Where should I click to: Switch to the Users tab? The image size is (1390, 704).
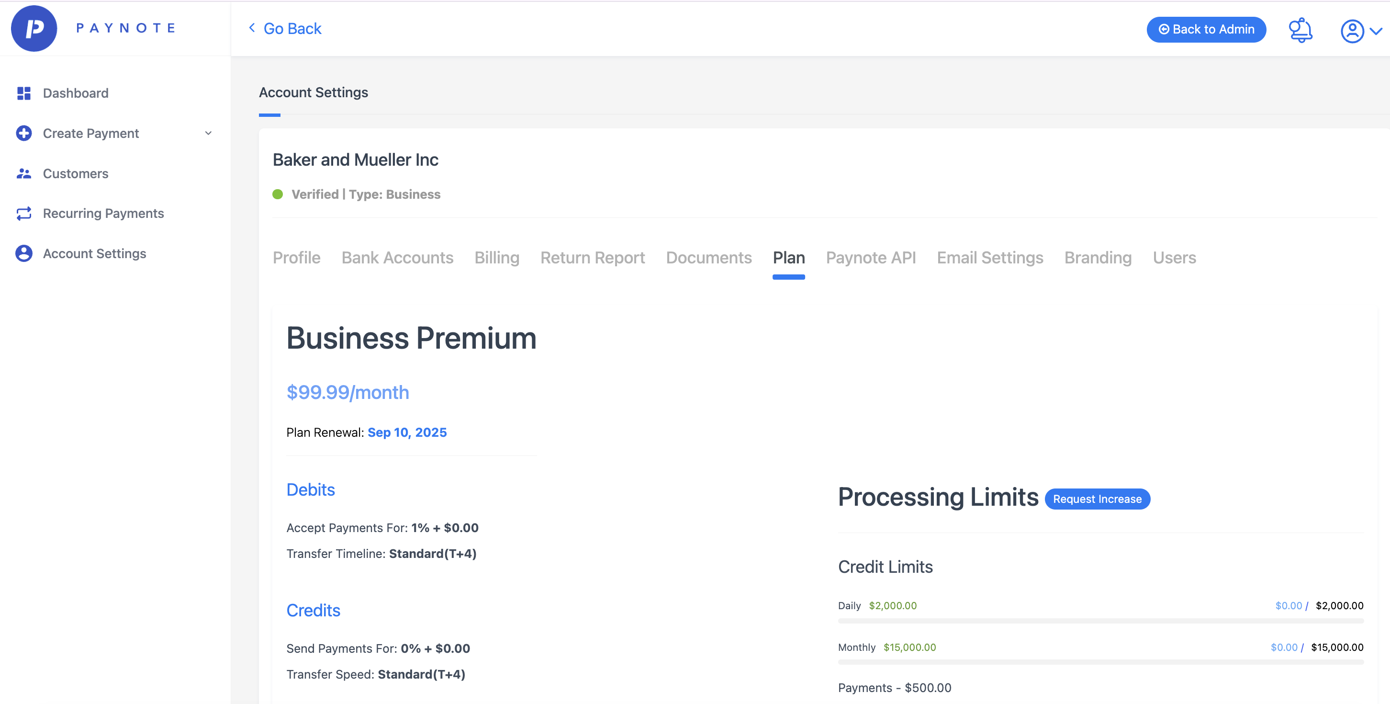[1174, 258]
